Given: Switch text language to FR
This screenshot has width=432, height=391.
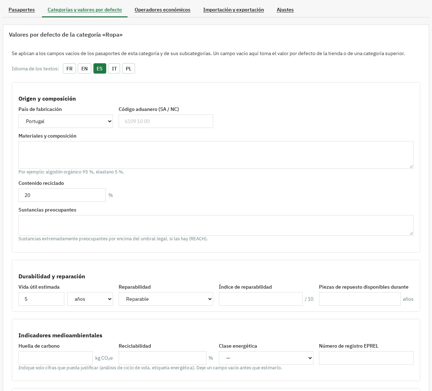Looking at the screenshot, I should click(x=69, y=69).
